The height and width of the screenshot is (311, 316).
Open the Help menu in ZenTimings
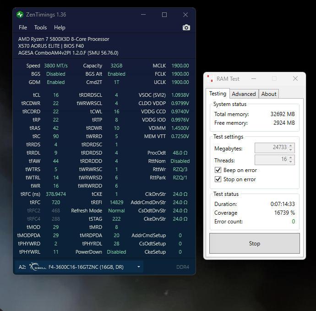[x=60, y=28]
